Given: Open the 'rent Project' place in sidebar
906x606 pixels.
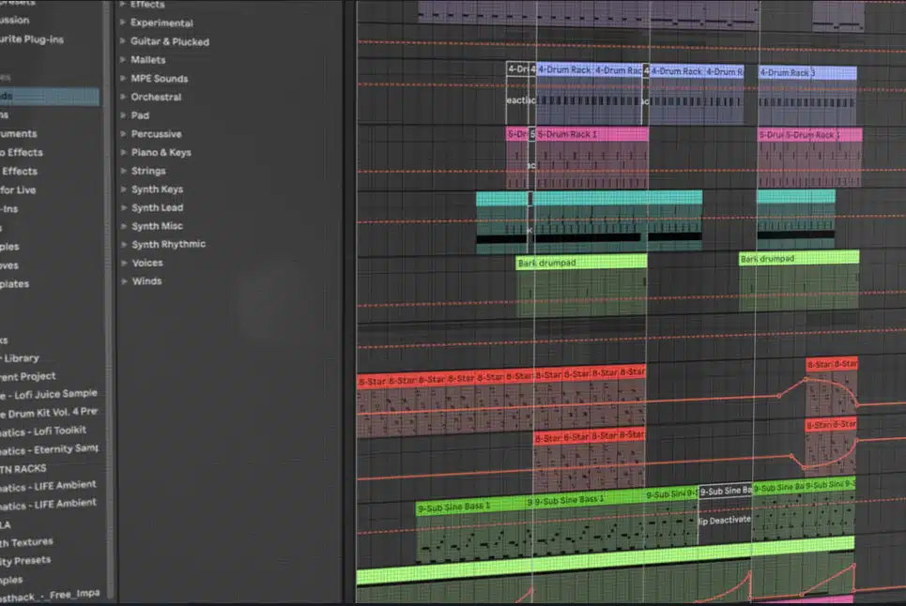Looking at the screenshot, I should pyautogui.click(x=28, y=376).
